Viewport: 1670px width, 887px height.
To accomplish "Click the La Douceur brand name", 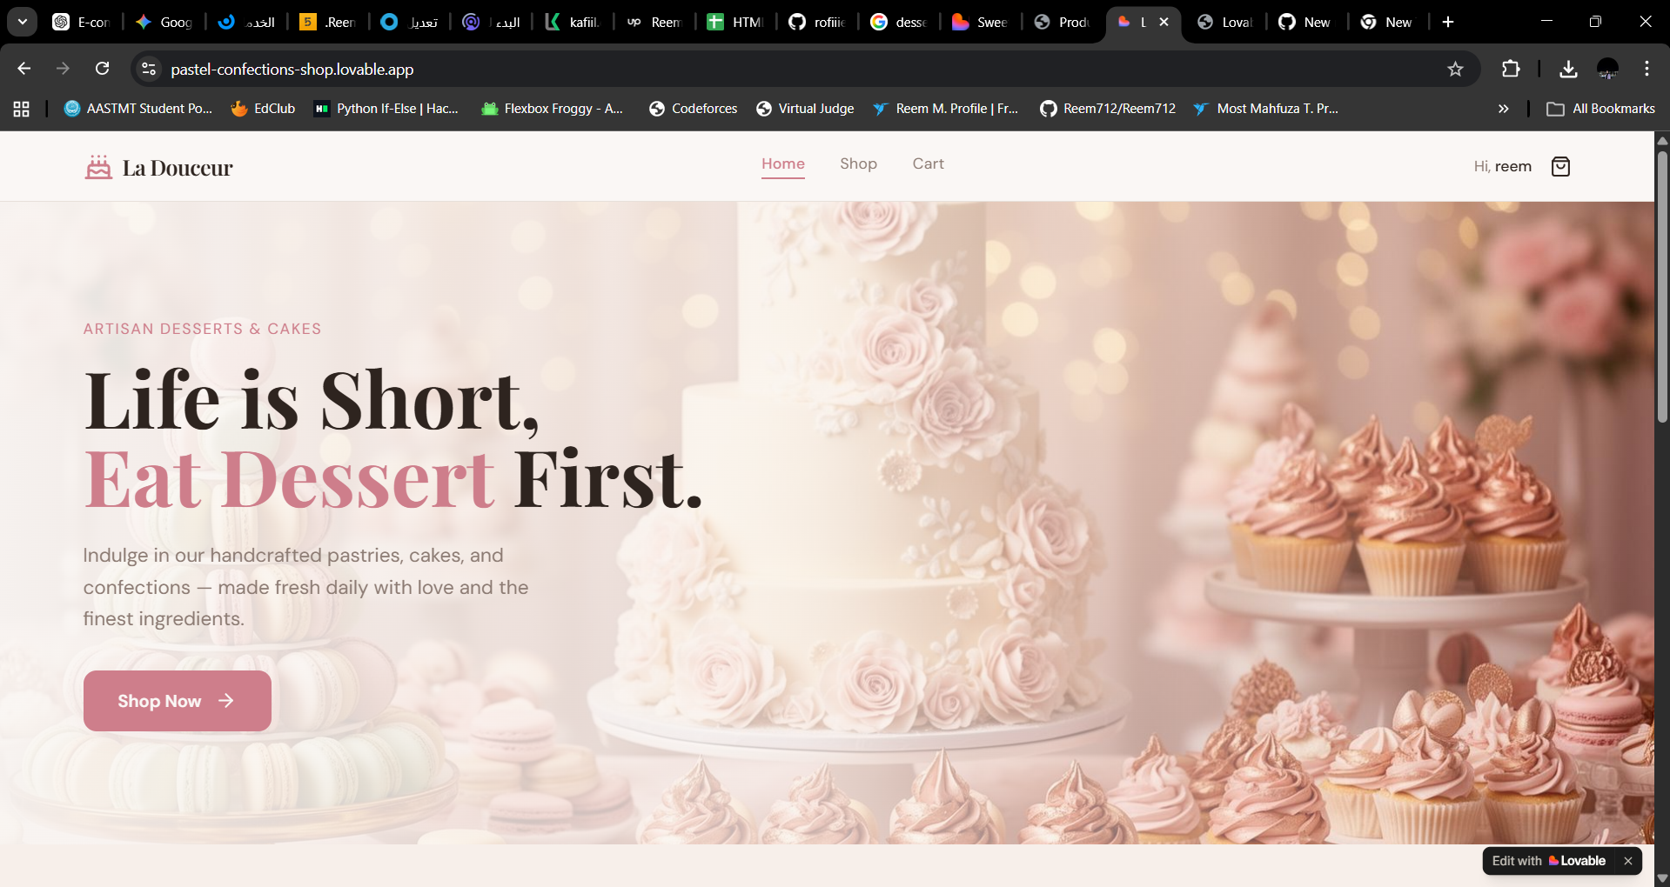I will click(178, 168).
